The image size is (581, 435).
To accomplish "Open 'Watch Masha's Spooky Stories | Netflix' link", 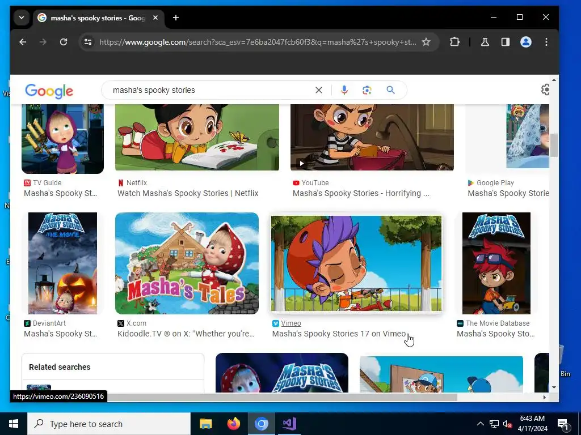I will pyautogui.click(x=188, y=193).
